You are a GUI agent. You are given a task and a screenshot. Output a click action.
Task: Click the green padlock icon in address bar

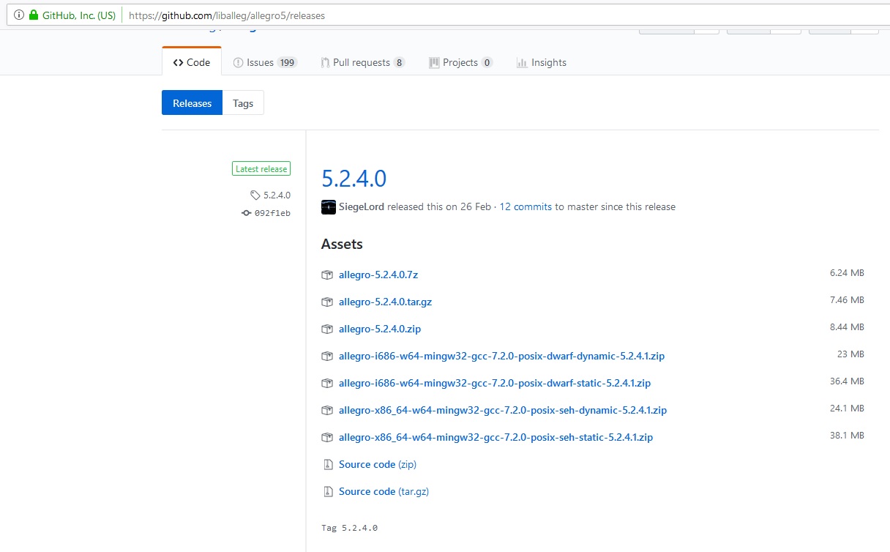pos(33,15)
